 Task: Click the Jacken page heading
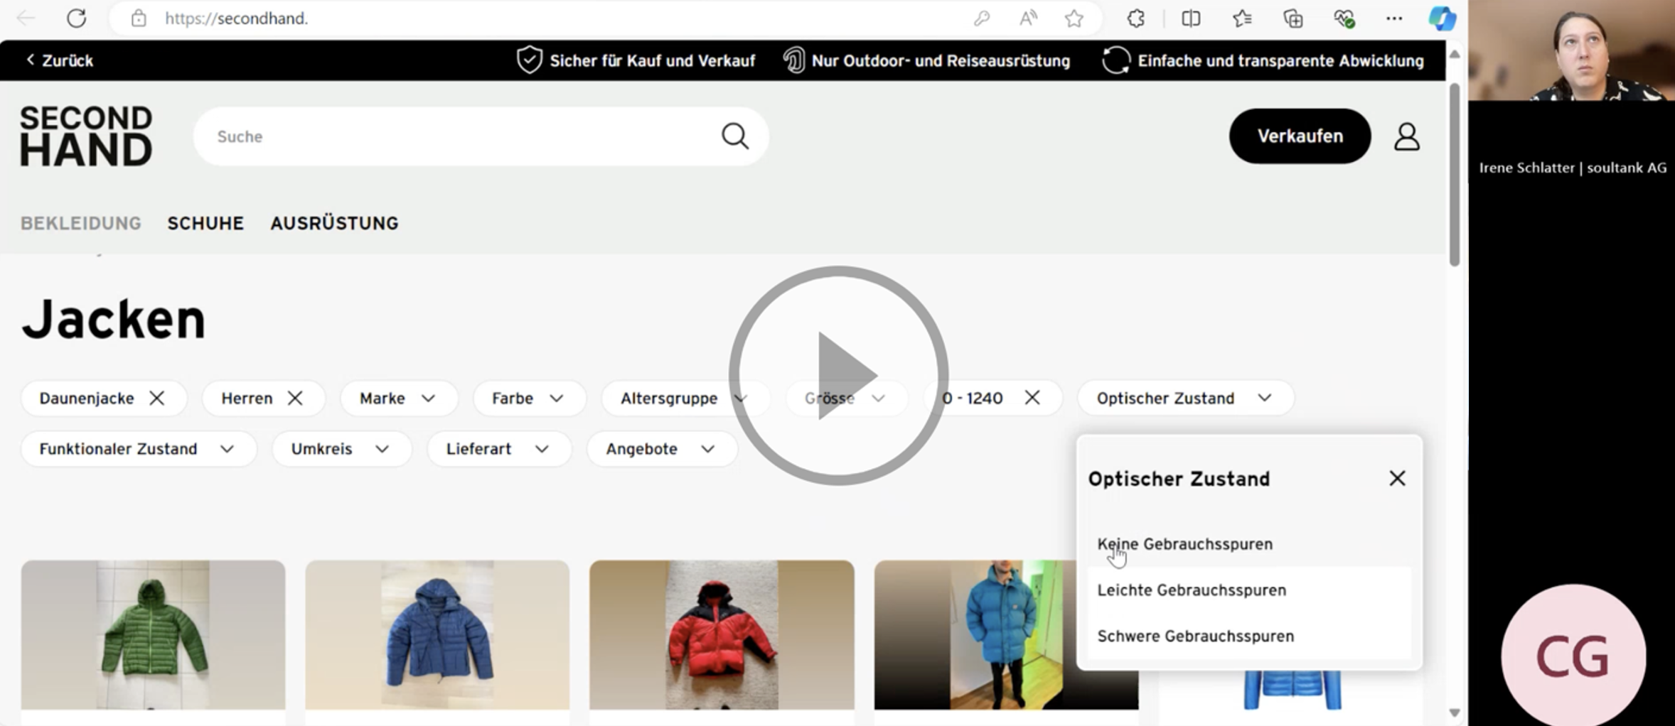coord(114,319)
